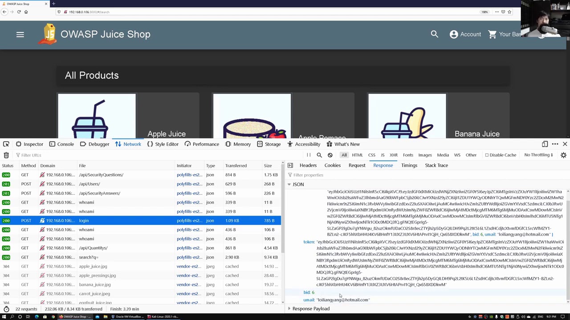Select the /api/SecurityQuestions/ request
This screenshot has width=570, height=320.
coord(140,175)
